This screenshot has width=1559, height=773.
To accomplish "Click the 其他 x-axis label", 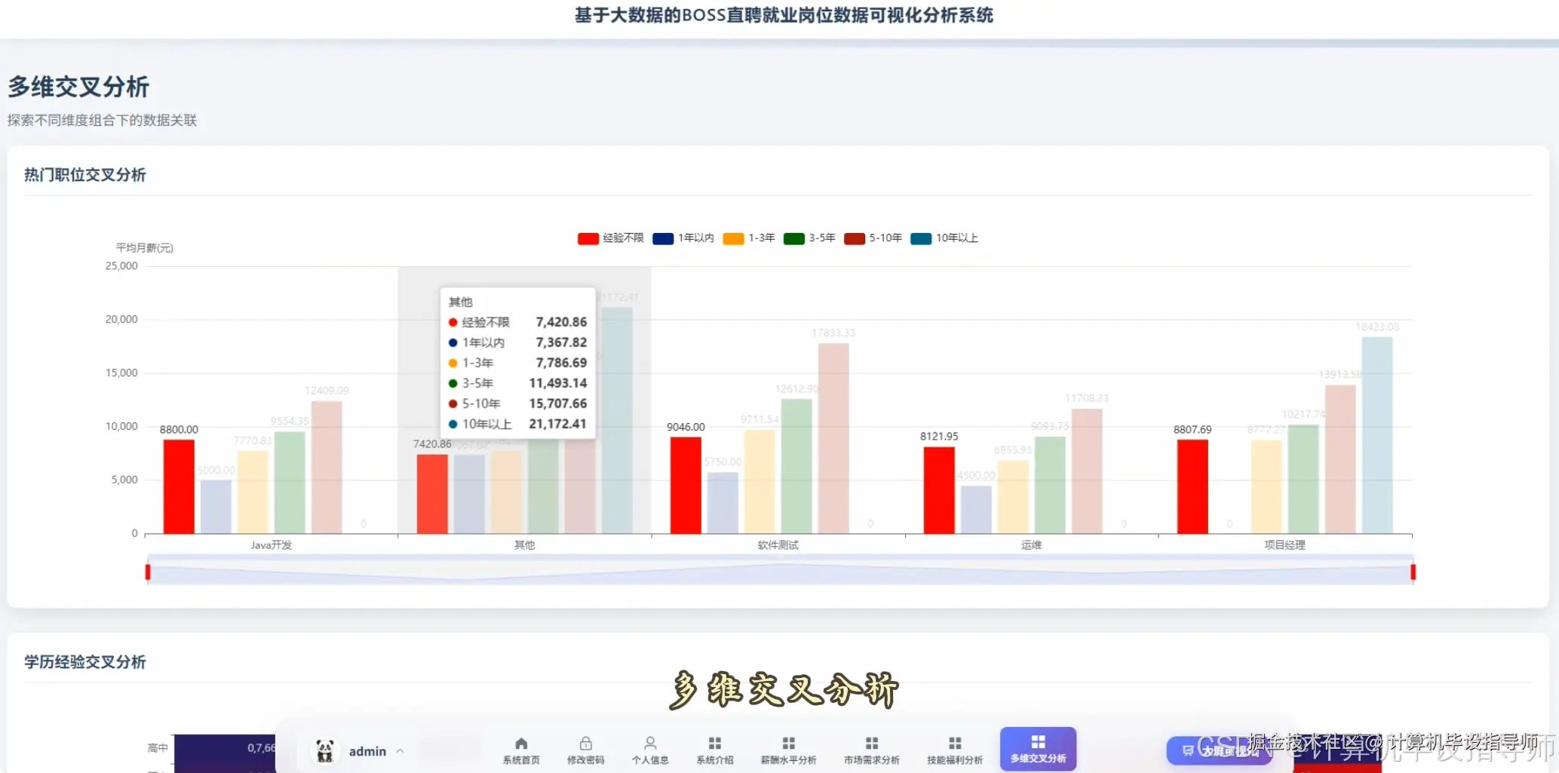I will point(525,545).
